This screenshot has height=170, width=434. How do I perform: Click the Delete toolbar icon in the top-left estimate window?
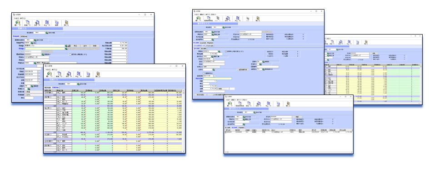click(x=57, y=23)
